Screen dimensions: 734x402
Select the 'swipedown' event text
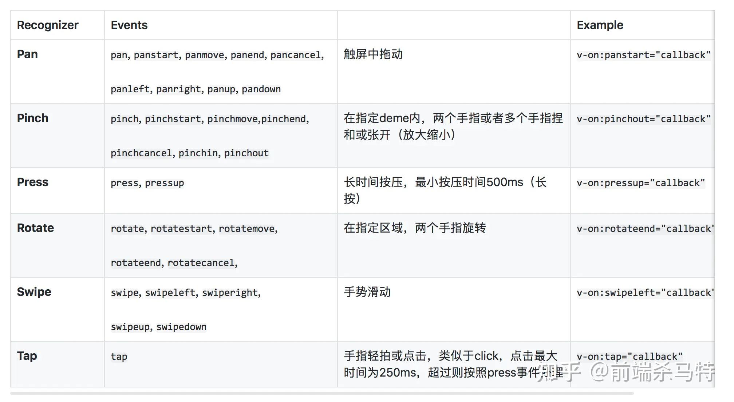[x=181, y=327]
